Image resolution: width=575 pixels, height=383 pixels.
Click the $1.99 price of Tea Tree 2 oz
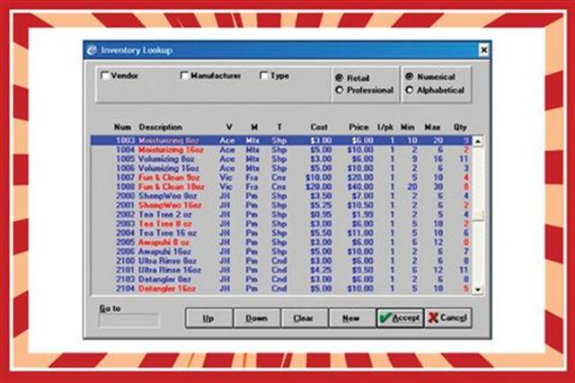coord(363,215)
